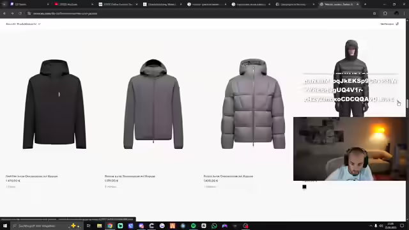Open Spotify from the taskbar
The width and height of the screenshot is (409, 230).
(193, 226)
